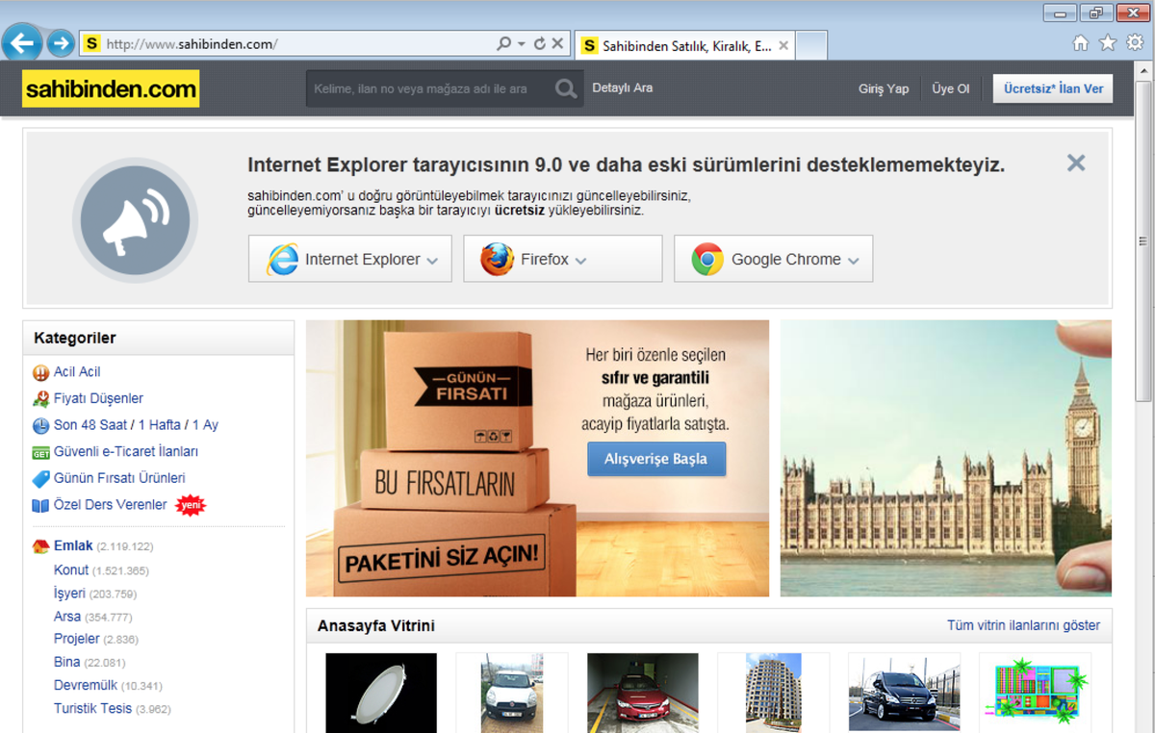1155x733 pixels.
Task: Open the apartment building listing thumbnail
Action: (x=773, y=692)
